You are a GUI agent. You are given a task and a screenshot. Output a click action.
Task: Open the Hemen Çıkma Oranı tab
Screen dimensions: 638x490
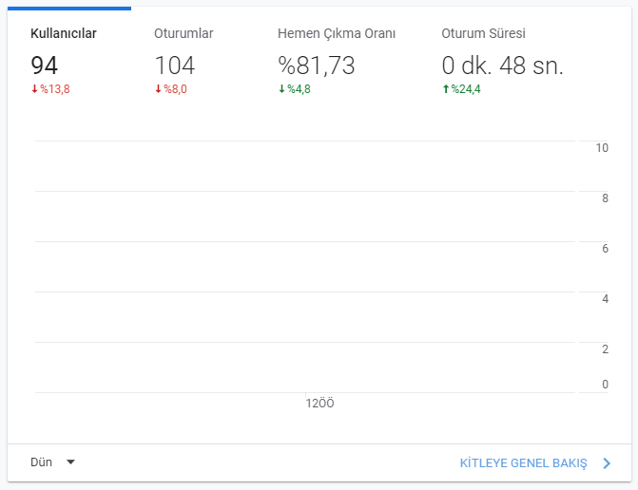(x=337, y=59)
